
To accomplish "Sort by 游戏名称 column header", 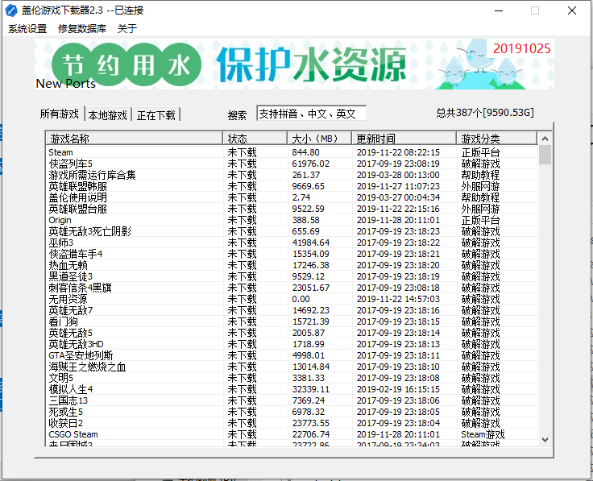I will click(134, 139).
